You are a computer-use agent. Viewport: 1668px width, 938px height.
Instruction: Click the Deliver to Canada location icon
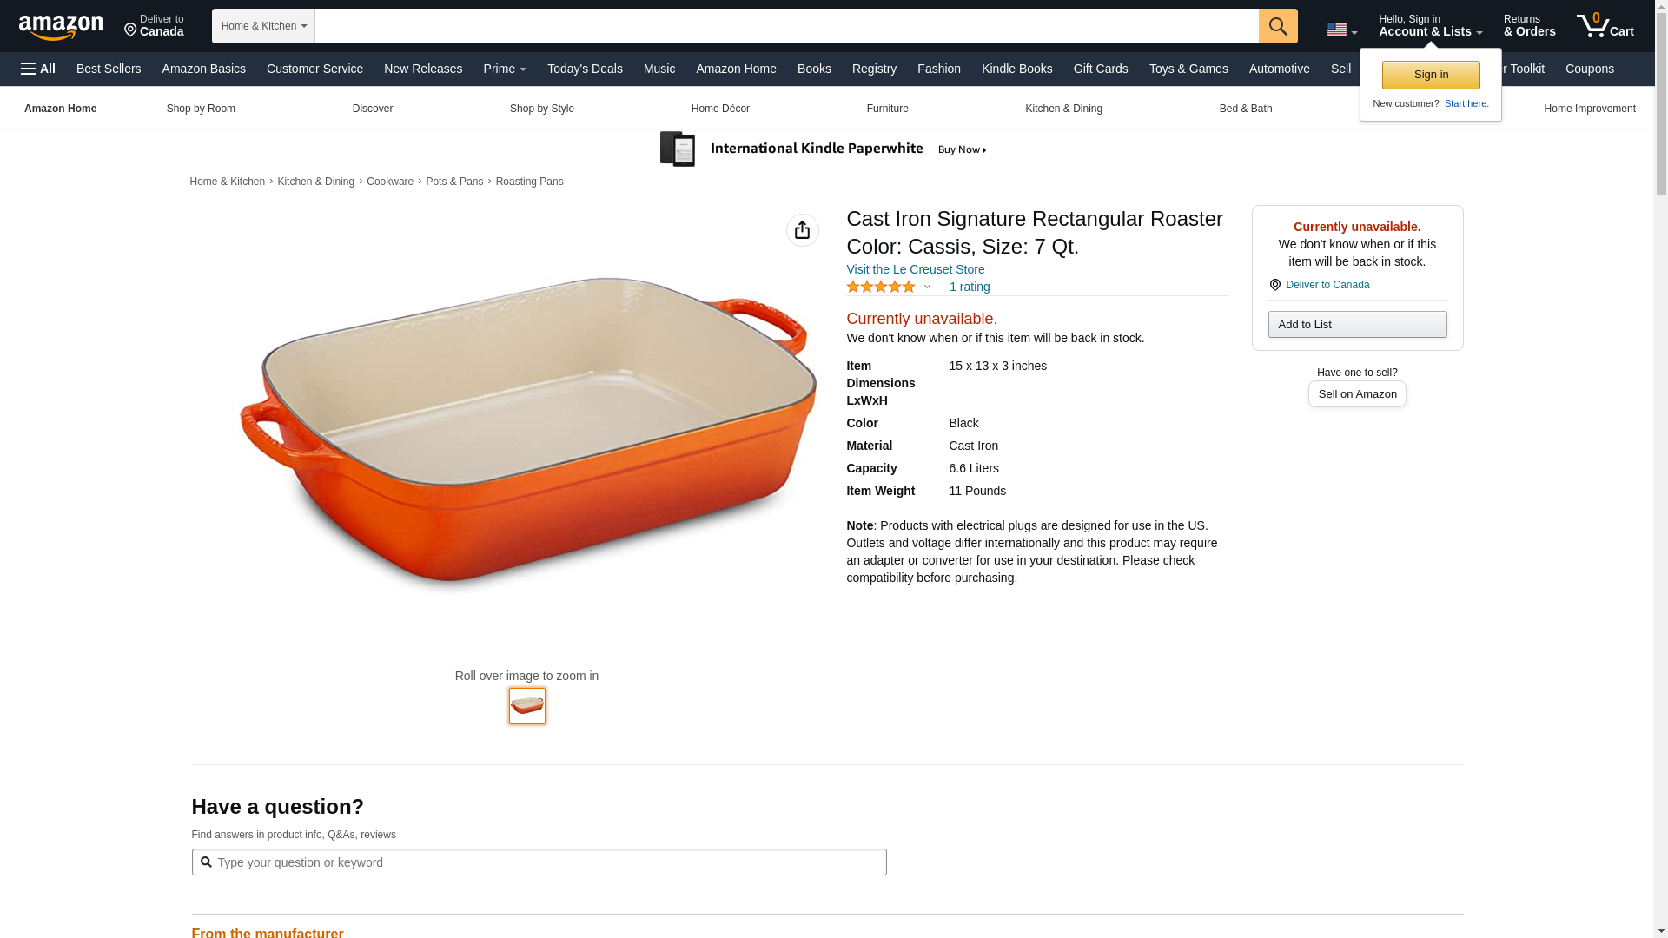(1274, 285)
